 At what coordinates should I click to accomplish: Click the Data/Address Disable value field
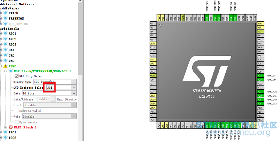(x=43, y=99)
